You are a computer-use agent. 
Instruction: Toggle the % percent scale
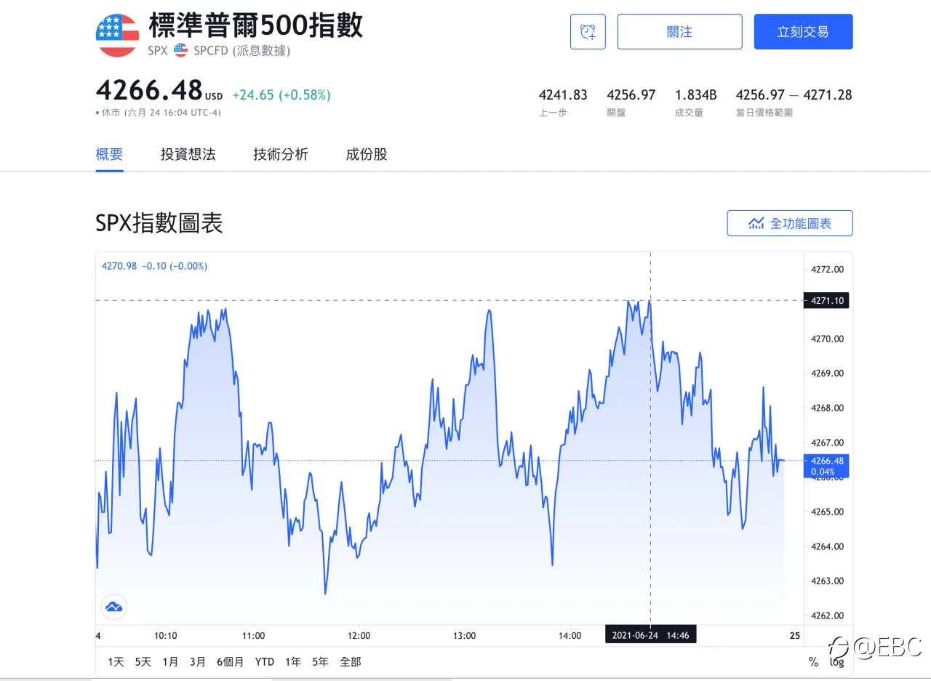813,662
